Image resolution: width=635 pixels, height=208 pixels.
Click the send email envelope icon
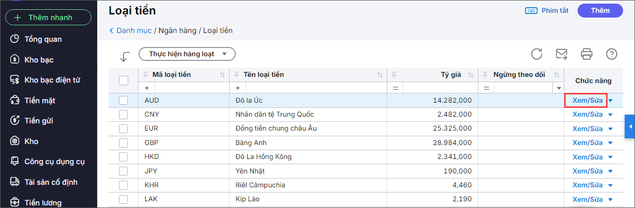(562, 54)
